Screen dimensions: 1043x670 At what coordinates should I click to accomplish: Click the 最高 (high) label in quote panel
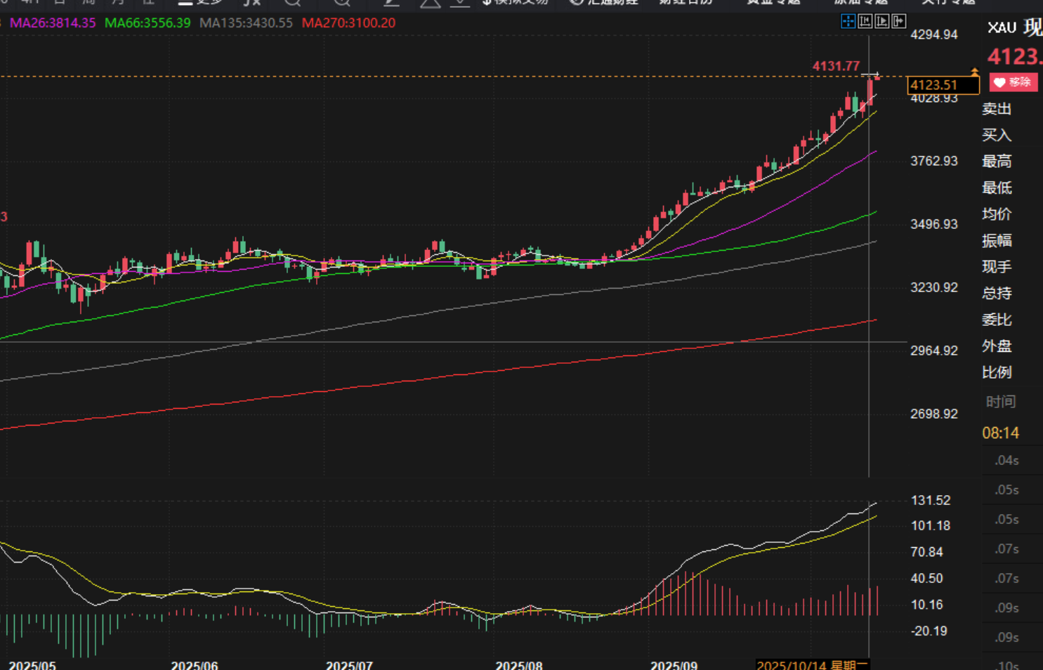(x=997, y=162)
